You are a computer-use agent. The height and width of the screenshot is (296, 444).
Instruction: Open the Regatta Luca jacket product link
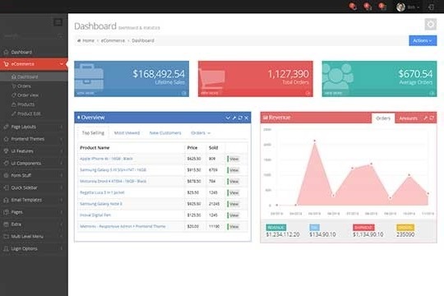(x=102, y=192)
